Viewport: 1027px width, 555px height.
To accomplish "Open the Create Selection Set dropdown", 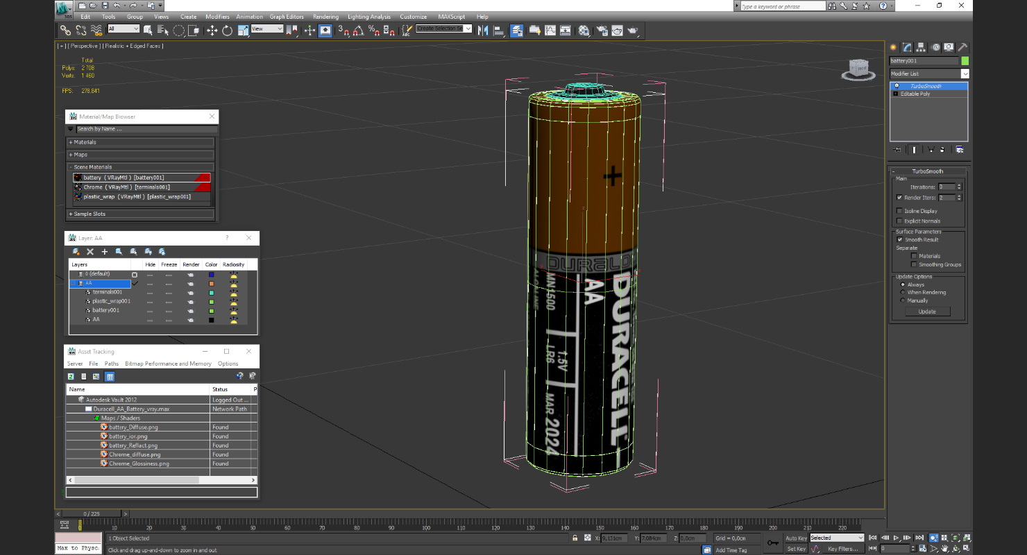I will pos(444,28).
